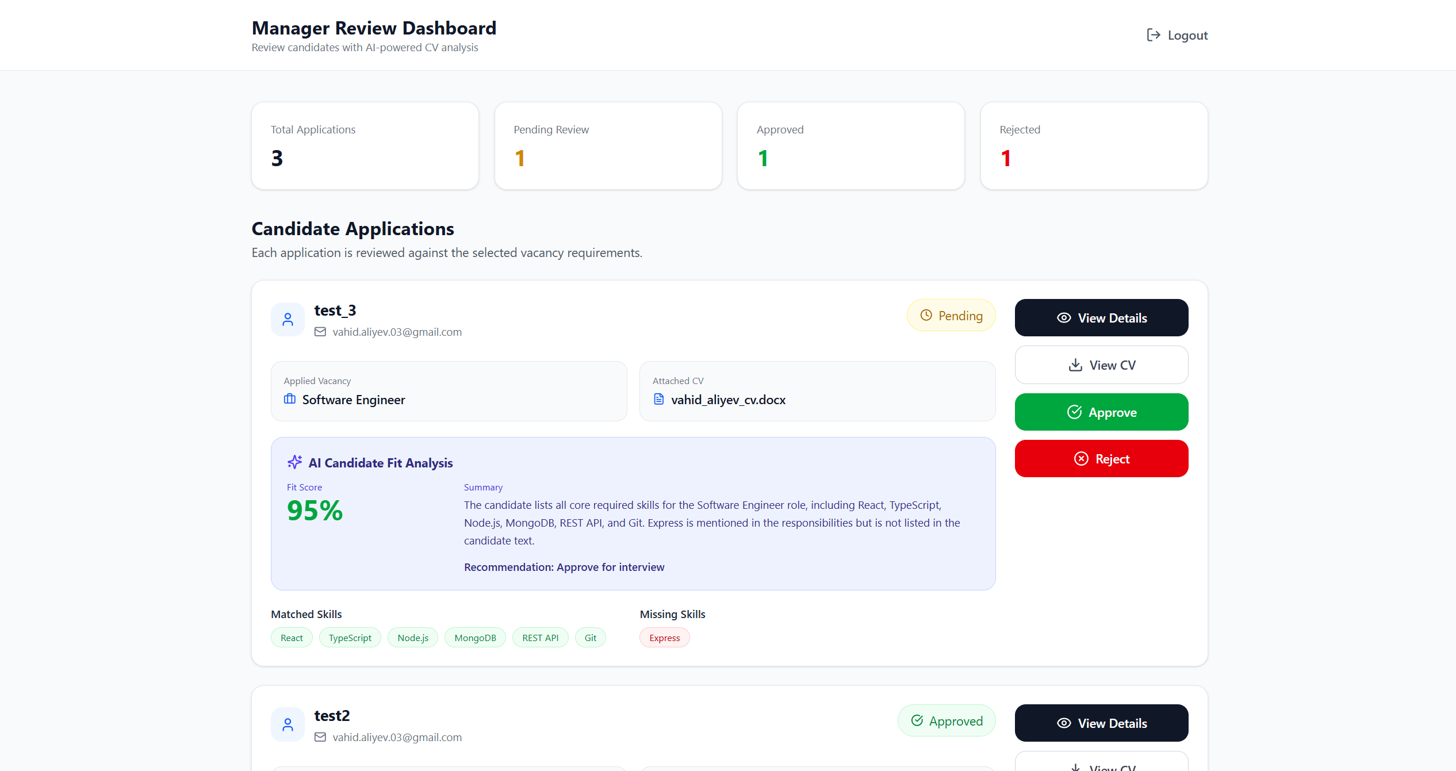The width and height of the screenshot is (1456, 771).
Task: Click the Pending Review stat card
Action: 608,145
